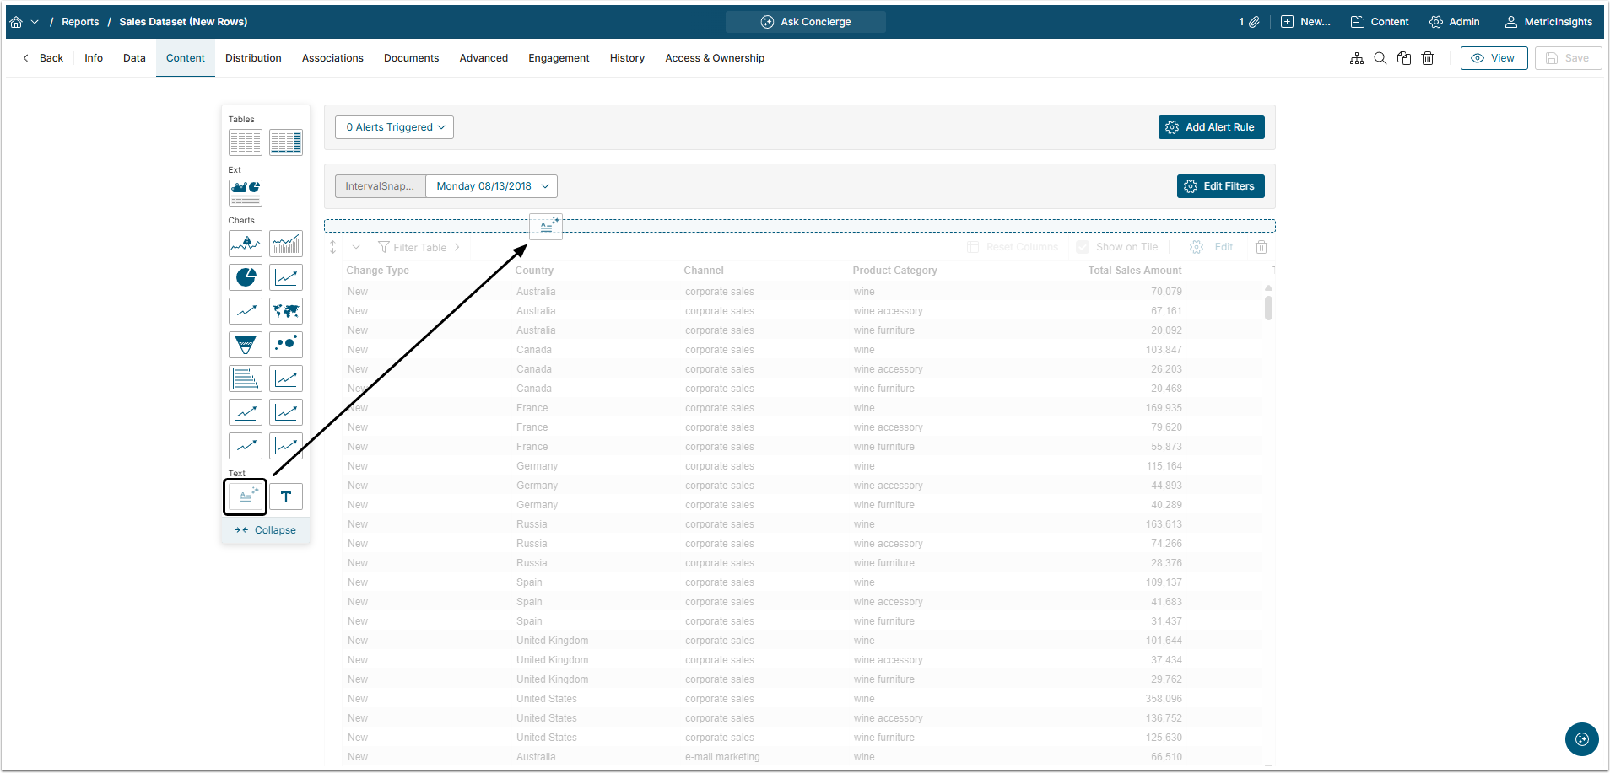Click the delete trash icon in header
The height and width of the screenshot is (773, 1610).
point(1428,58)
